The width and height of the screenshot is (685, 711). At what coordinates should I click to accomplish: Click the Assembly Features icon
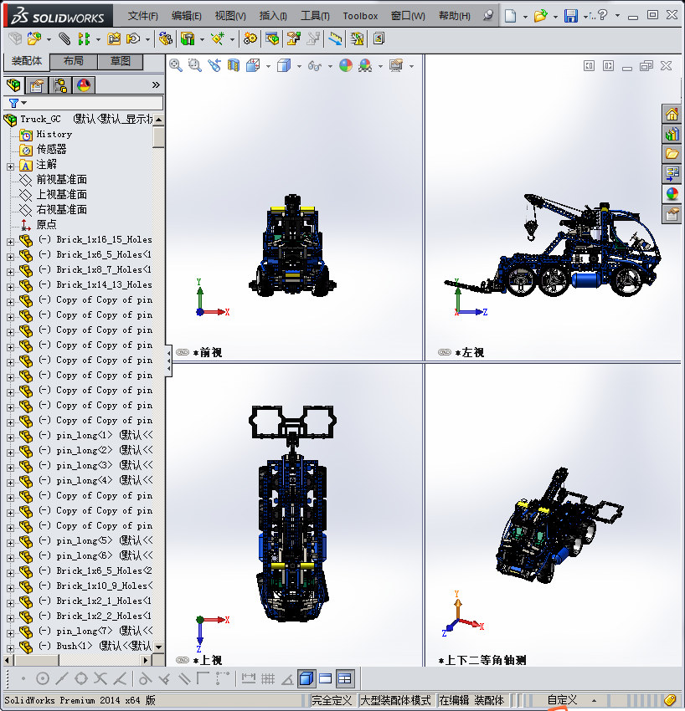(x=188, y=39)
